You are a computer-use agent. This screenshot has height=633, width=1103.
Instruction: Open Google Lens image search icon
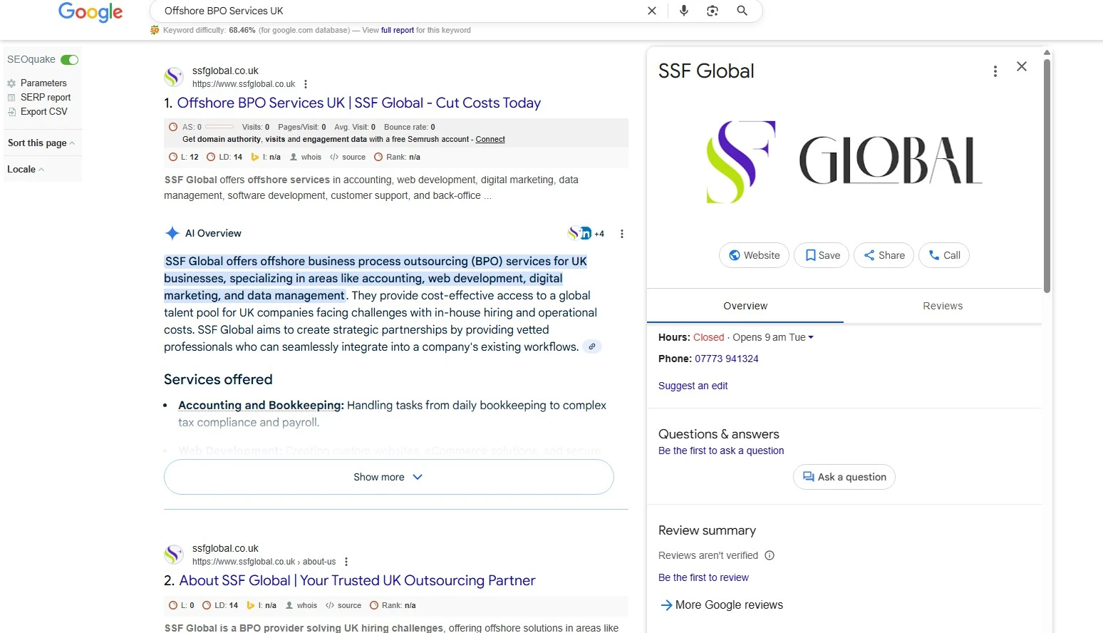(713, 11)
